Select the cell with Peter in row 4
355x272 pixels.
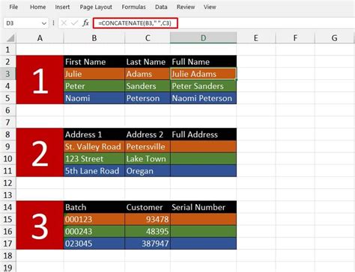tap(94, 86)
